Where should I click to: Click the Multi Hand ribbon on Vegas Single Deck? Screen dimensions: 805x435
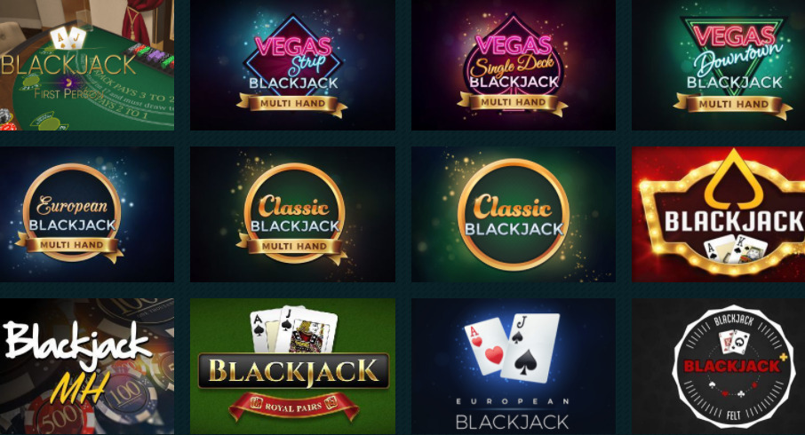click(513, 103)
